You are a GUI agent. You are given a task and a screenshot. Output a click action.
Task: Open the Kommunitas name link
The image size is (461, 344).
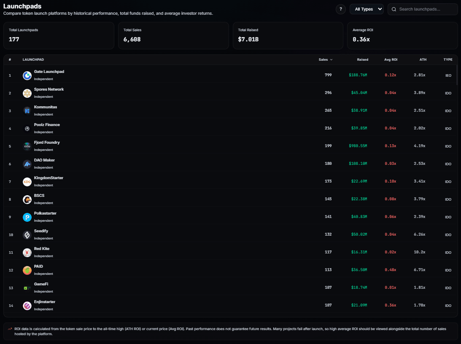pyautogui.click(x=46, y=107)
